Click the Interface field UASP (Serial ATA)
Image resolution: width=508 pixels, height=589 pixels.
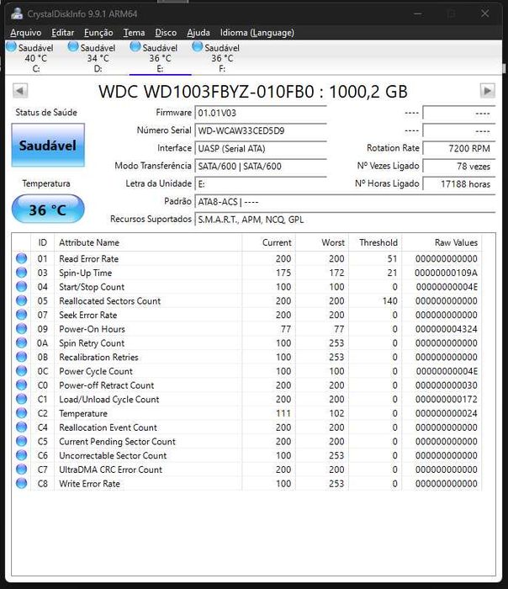point(261,148)
